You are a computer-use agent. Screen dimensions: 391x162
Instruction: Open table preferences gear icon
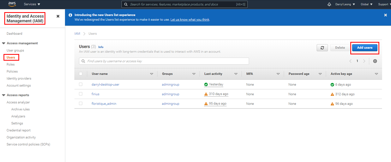pos(375,61)
